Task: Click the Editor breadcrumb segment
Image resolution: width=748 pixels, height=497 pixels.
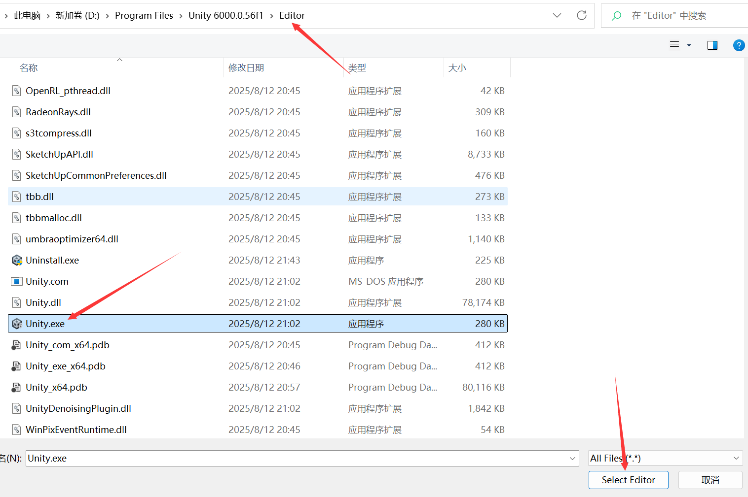Action: (x=292, y=16)
